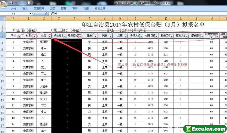The width and height of the screenshot is (227, 133).
Task: Open the 类别 column filter arrow
Action: [x=126, y=37]
